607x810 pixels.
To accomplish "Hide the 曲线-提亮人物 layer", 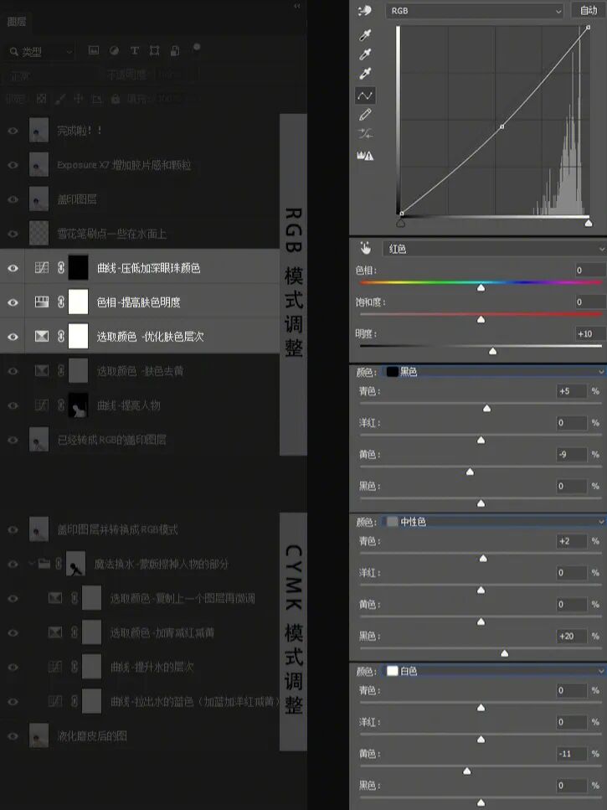I will coord(13,405).
